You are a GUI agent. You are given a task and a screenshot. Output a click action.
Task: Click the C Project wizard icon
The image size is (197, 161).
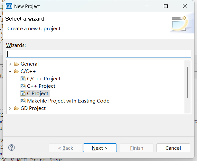point(23,94)
